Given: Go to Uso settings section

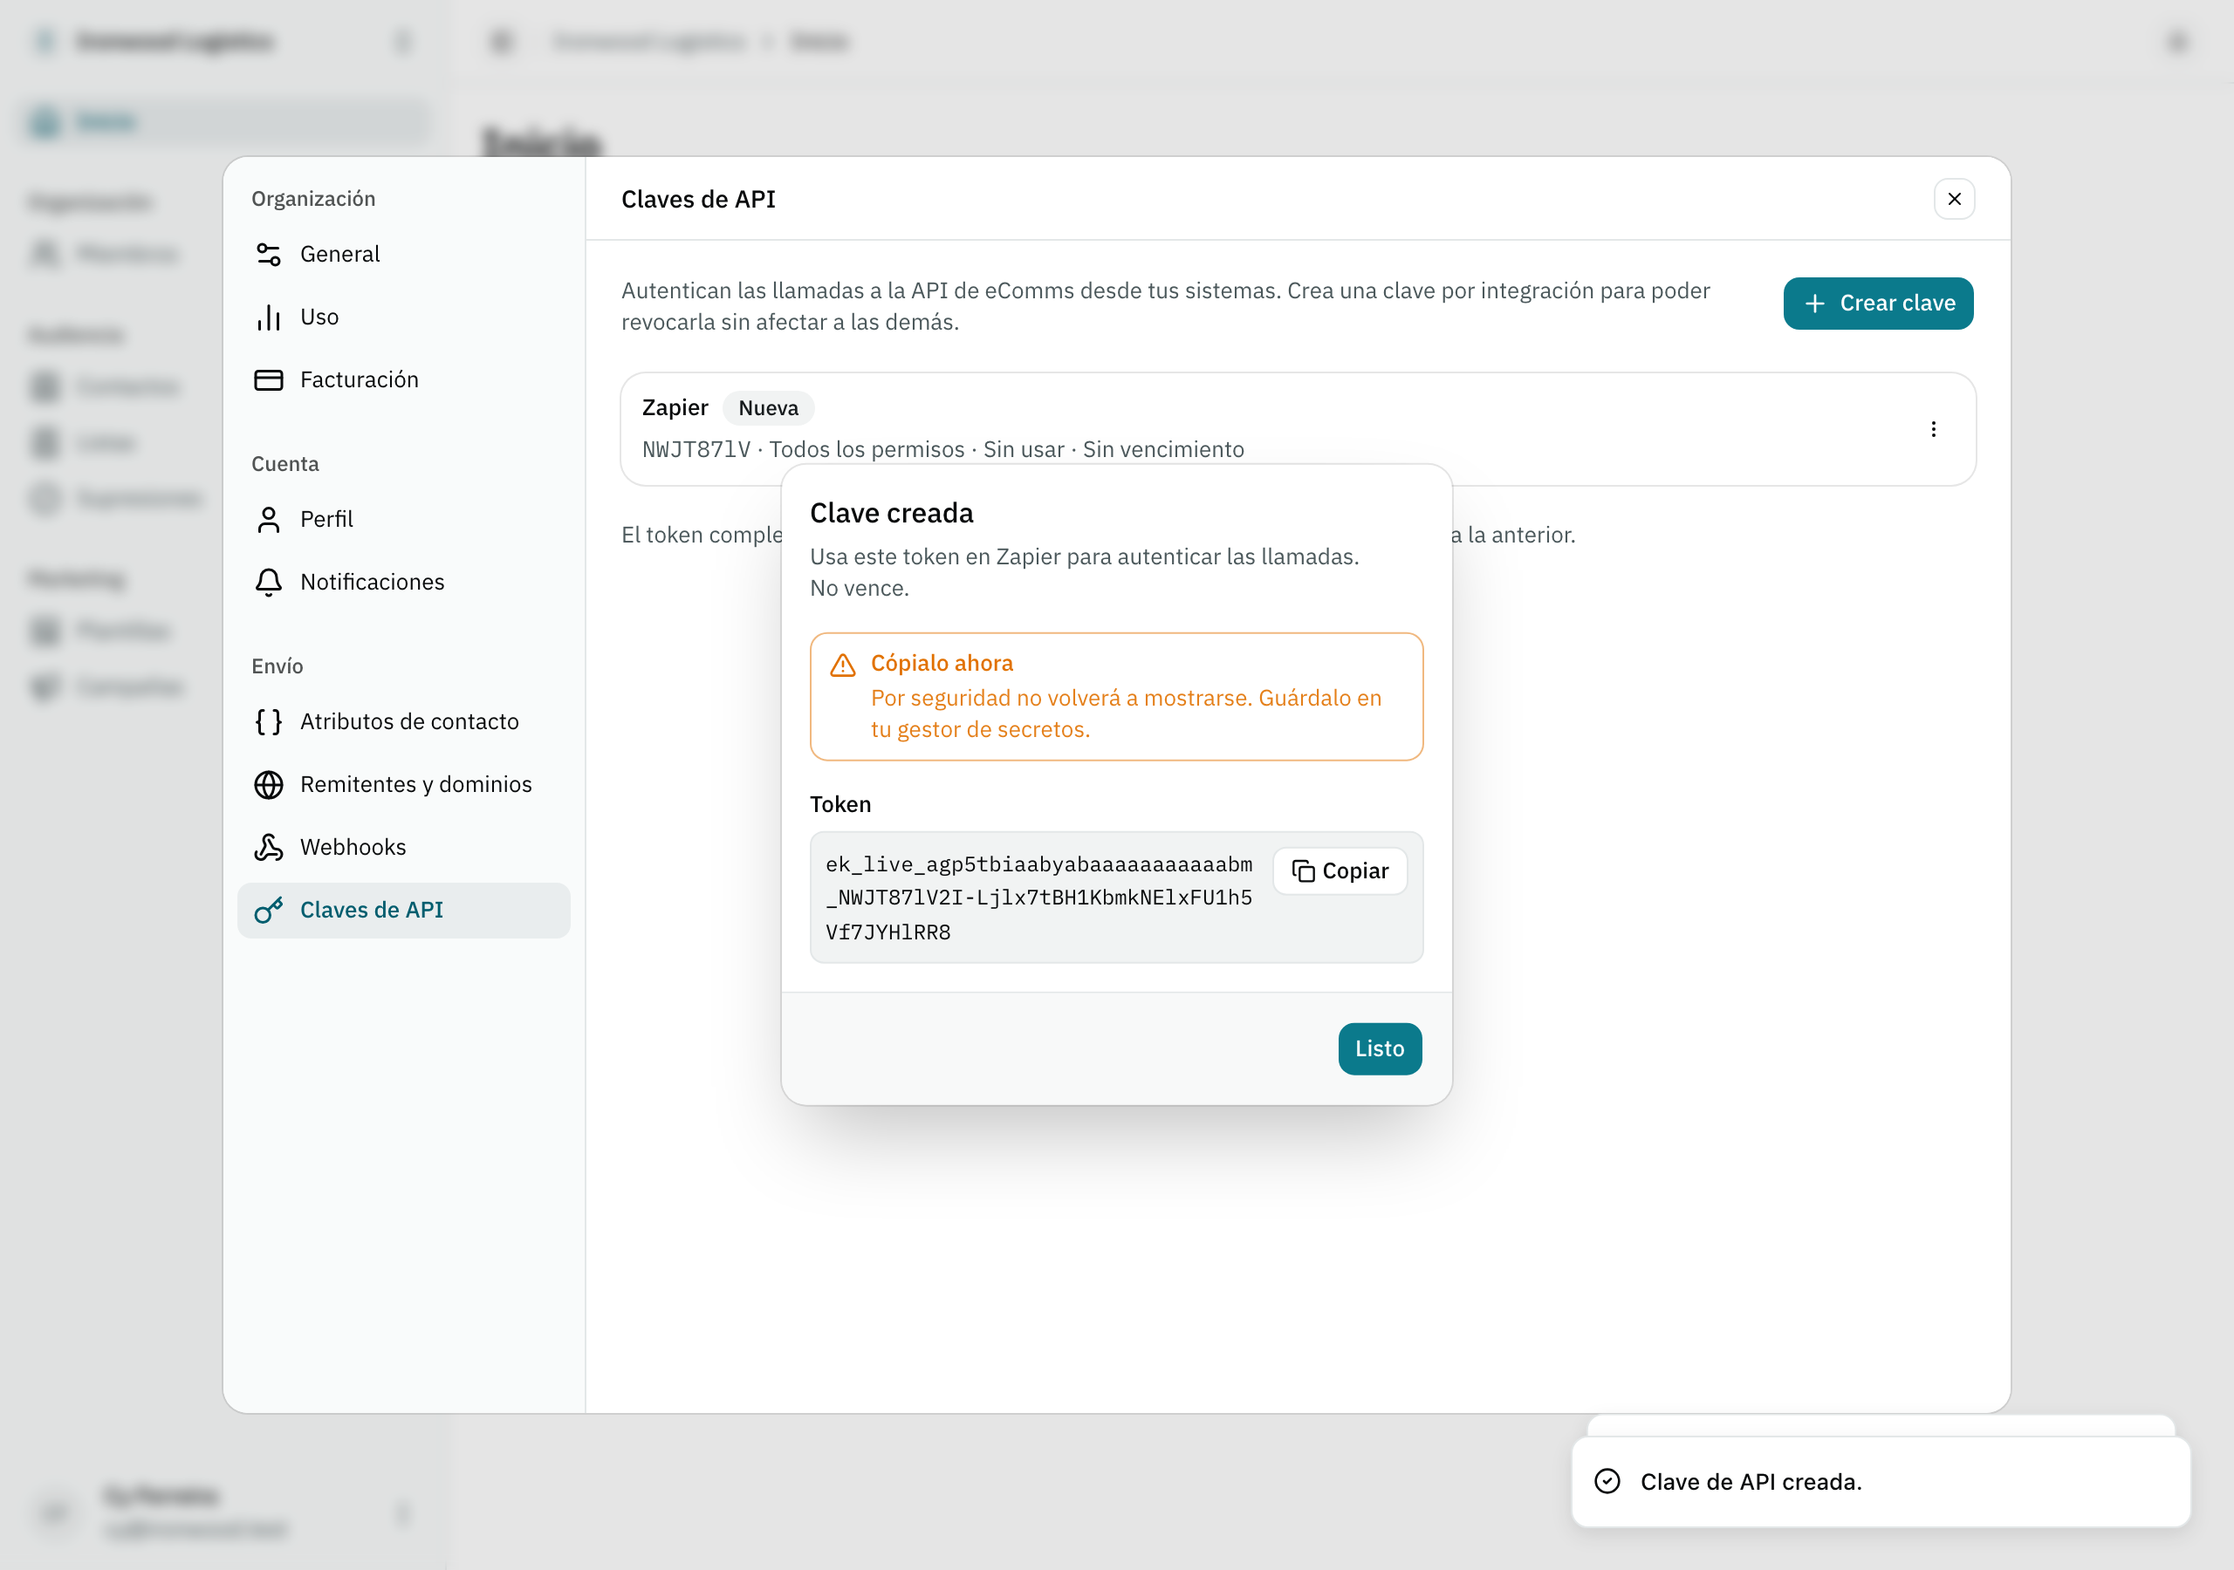Looking at the screenshot, I should (x=404, y=317).
